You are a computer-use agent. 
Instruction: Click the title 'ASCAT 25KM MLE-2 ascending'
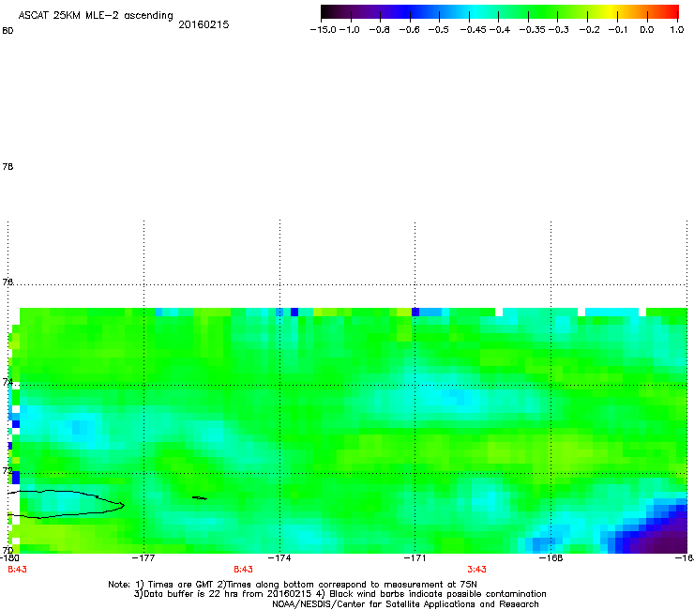(x=96, y=16)
